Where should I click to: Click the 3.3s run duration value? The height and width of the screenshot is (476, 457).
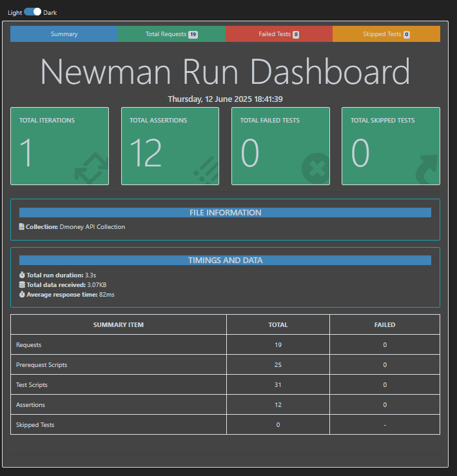pos(90,275)
